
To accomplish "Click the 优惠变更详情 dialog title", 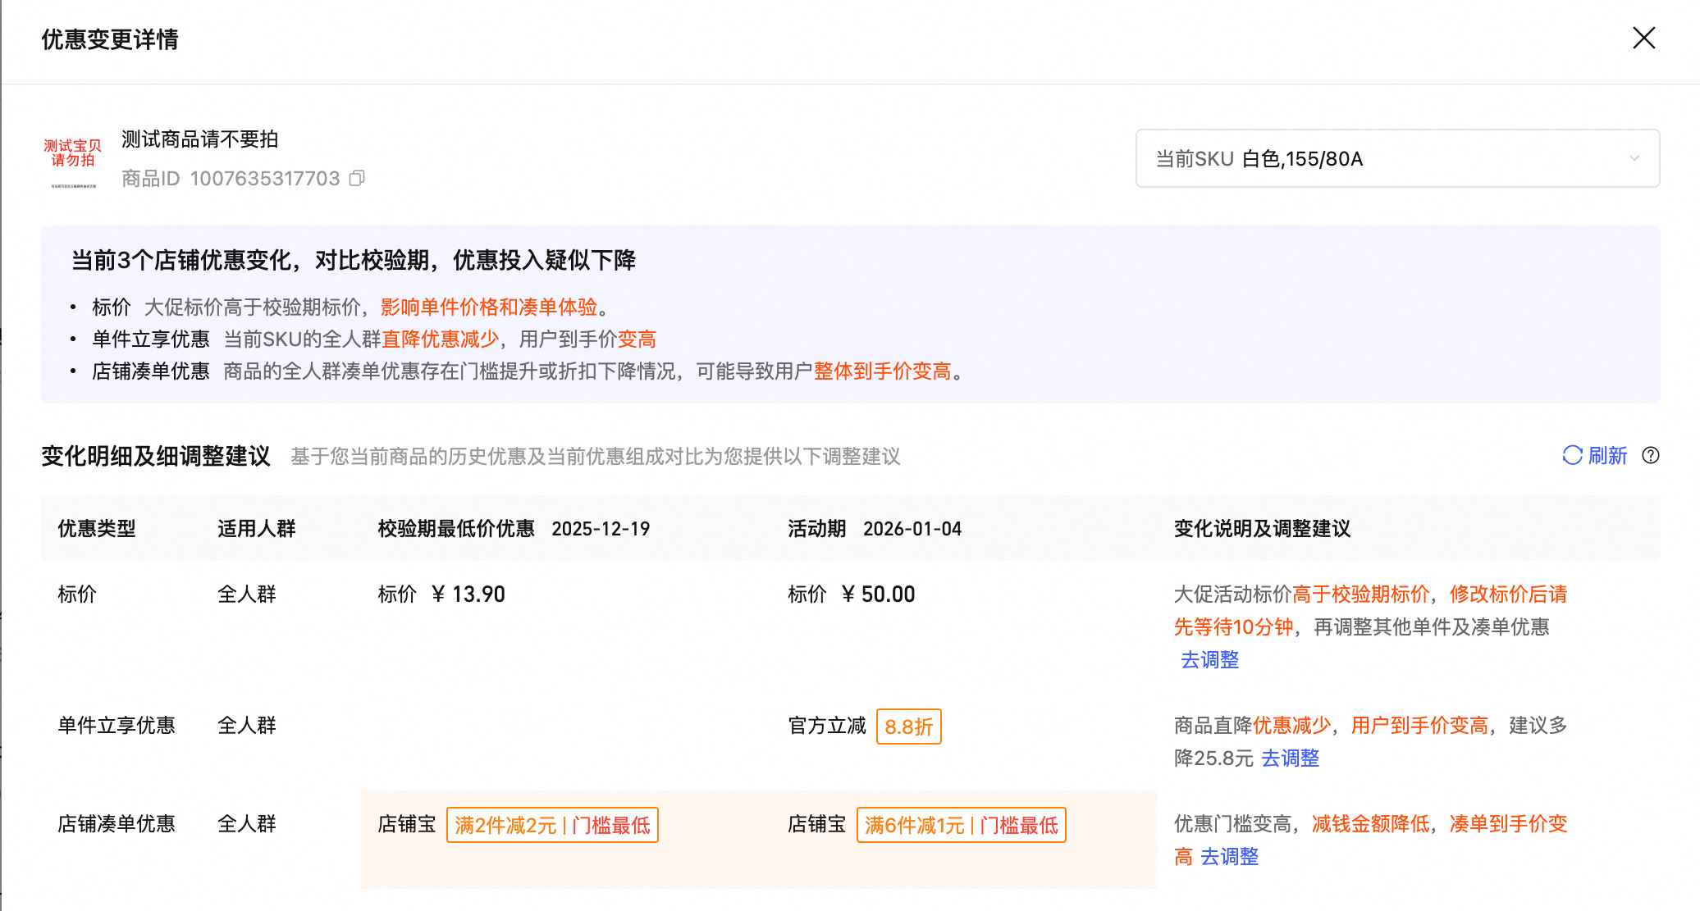I will pos(110,39).
